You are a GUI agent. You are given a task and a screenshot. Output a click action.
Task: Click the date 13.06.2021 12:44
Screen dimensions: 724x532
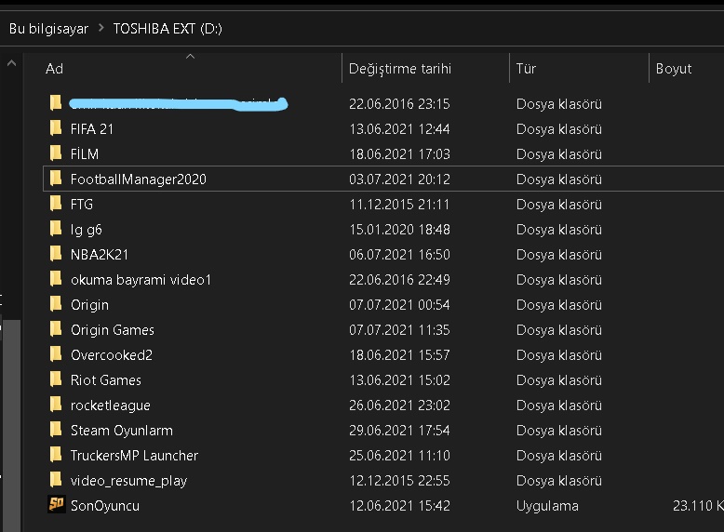399,129
